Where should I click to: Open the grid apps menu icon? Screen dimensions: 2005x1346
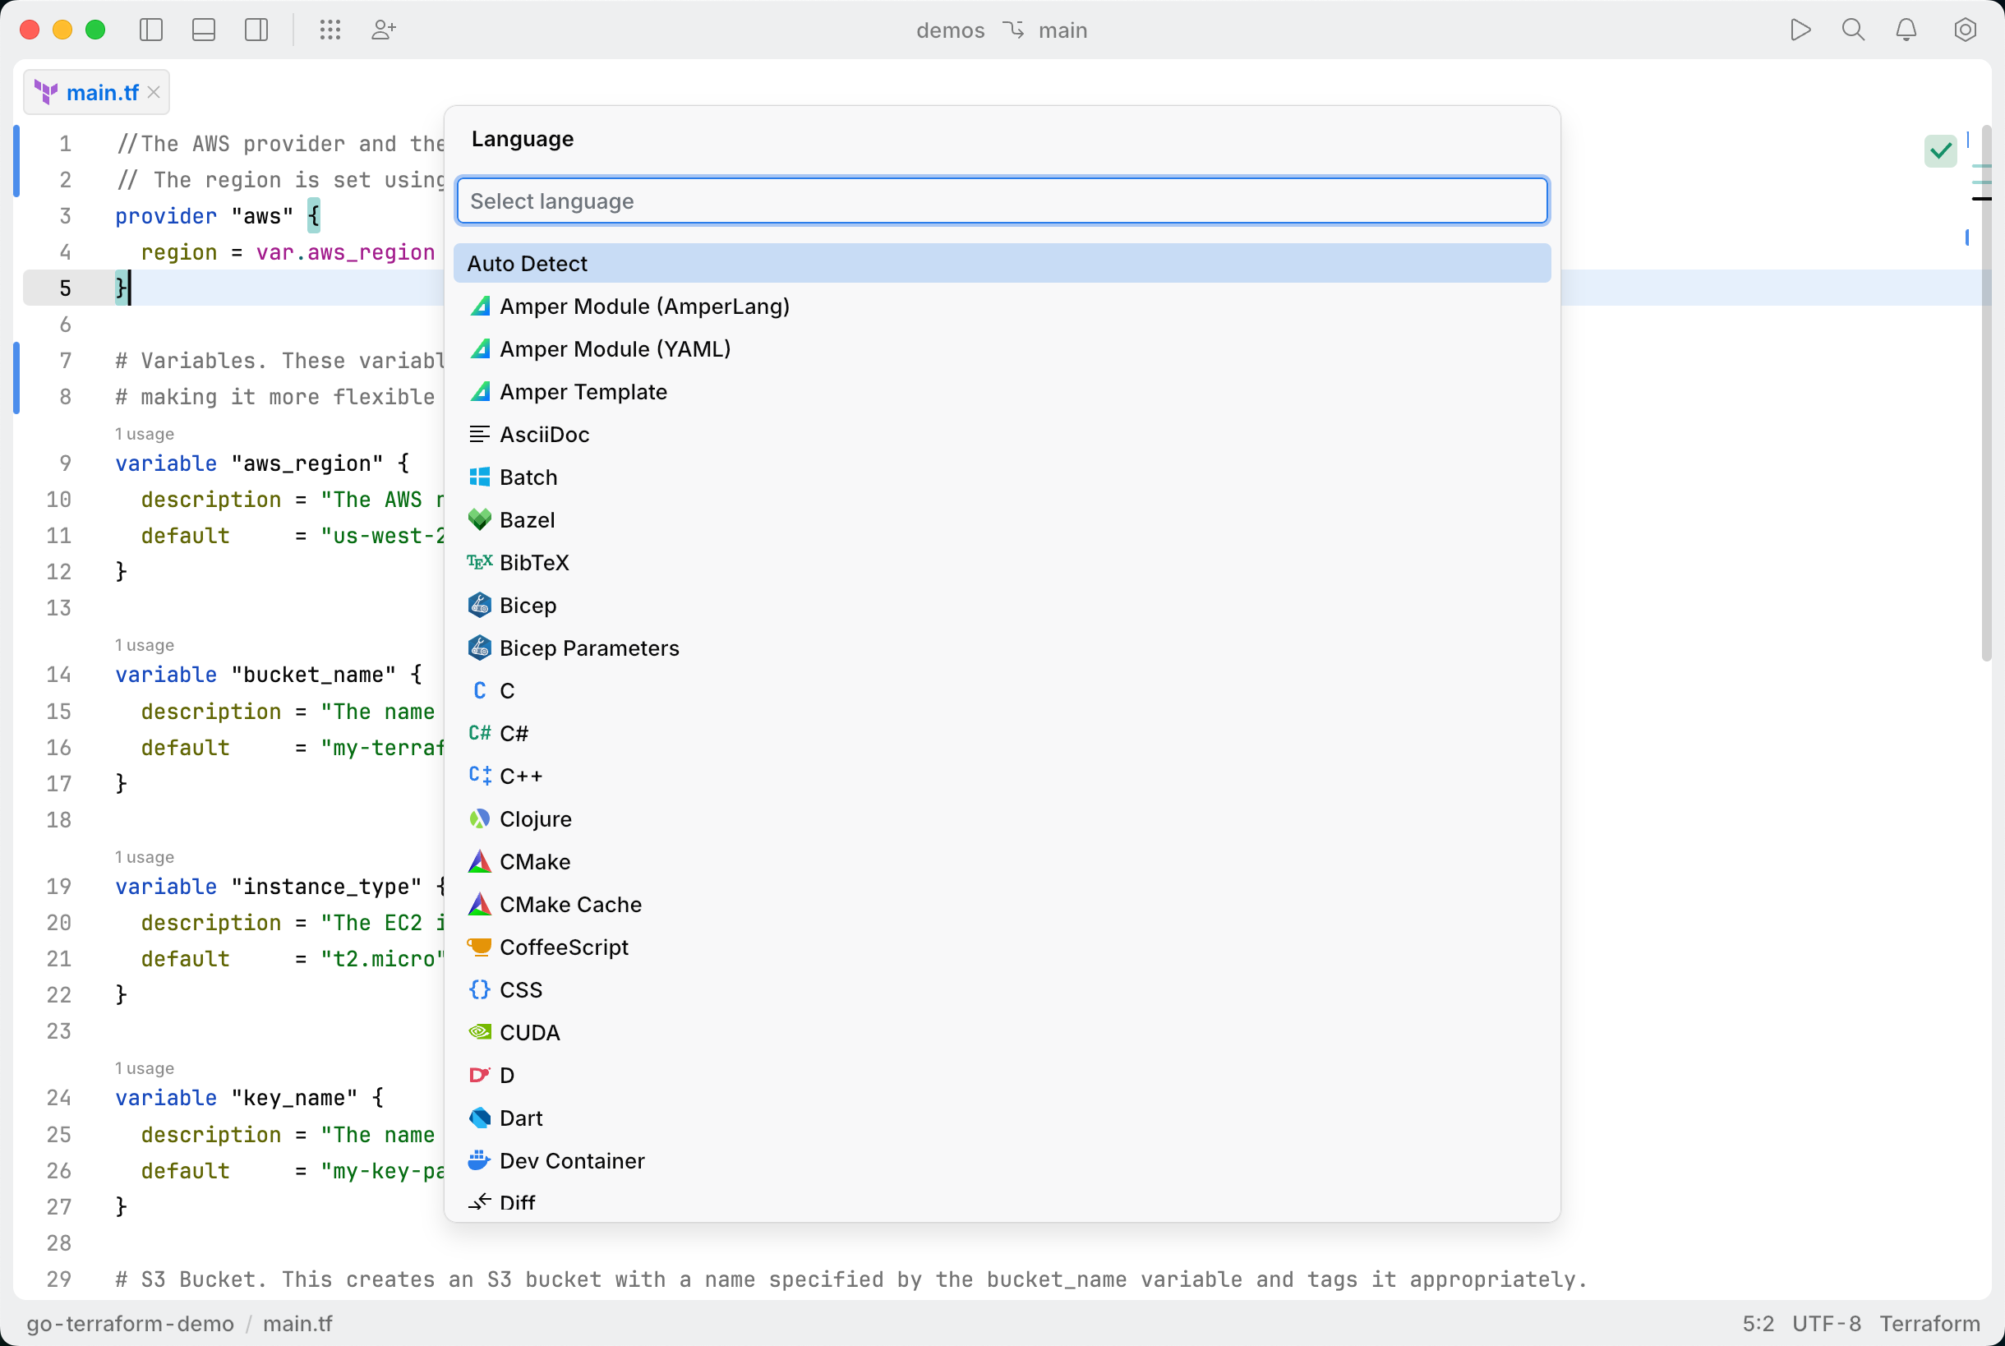click(330, 30)
